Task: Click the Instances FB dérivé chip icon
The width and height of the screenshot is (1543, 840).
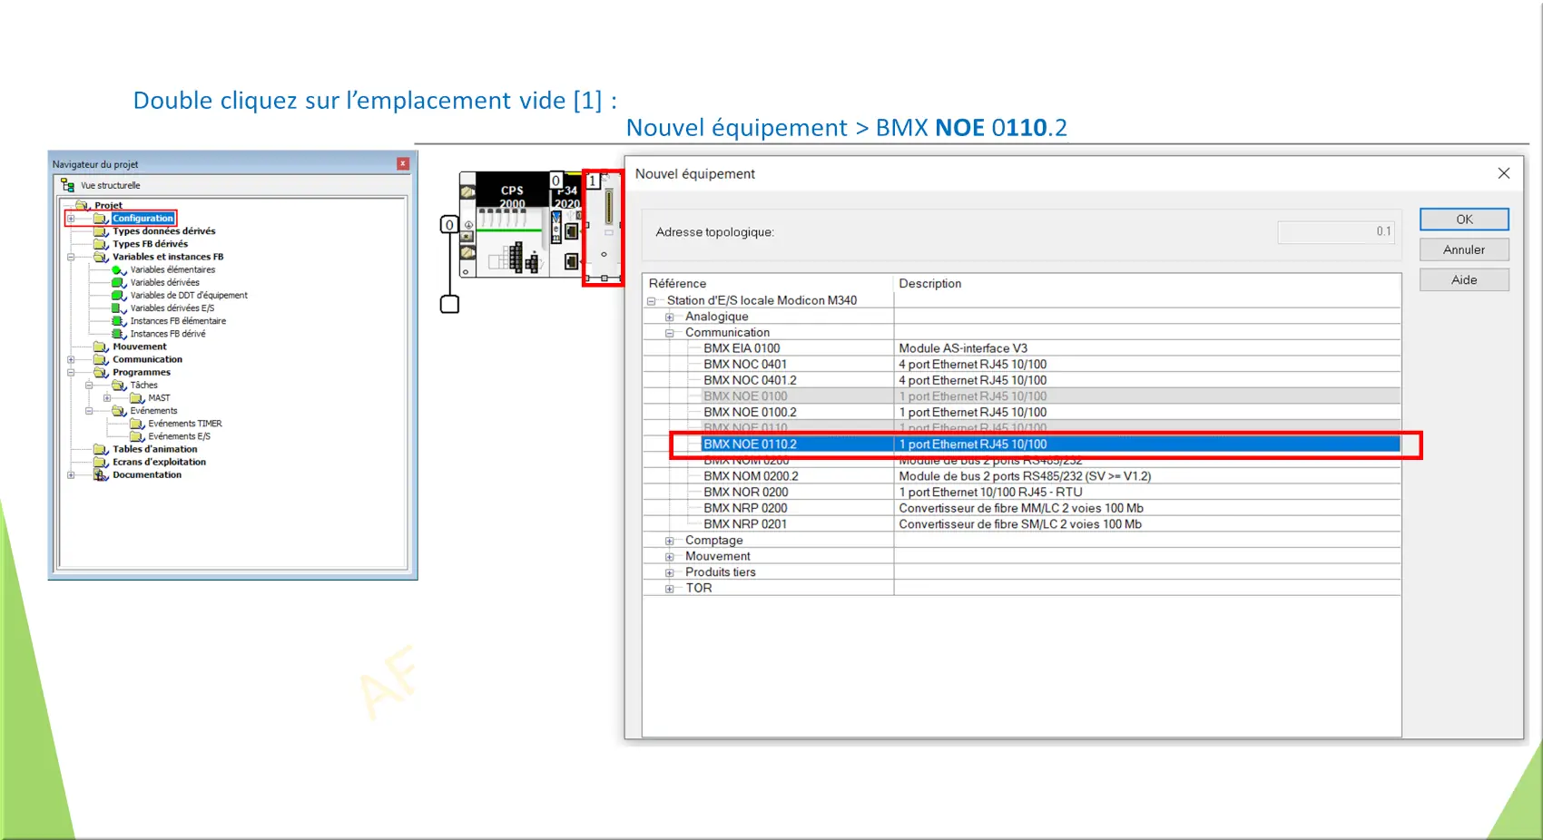Action: click(118, 334)
